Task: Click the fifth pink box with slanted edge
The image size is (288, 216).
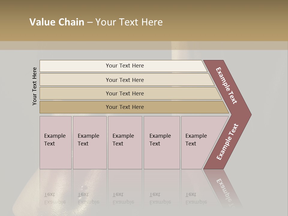Action: (x=198, y=142)
